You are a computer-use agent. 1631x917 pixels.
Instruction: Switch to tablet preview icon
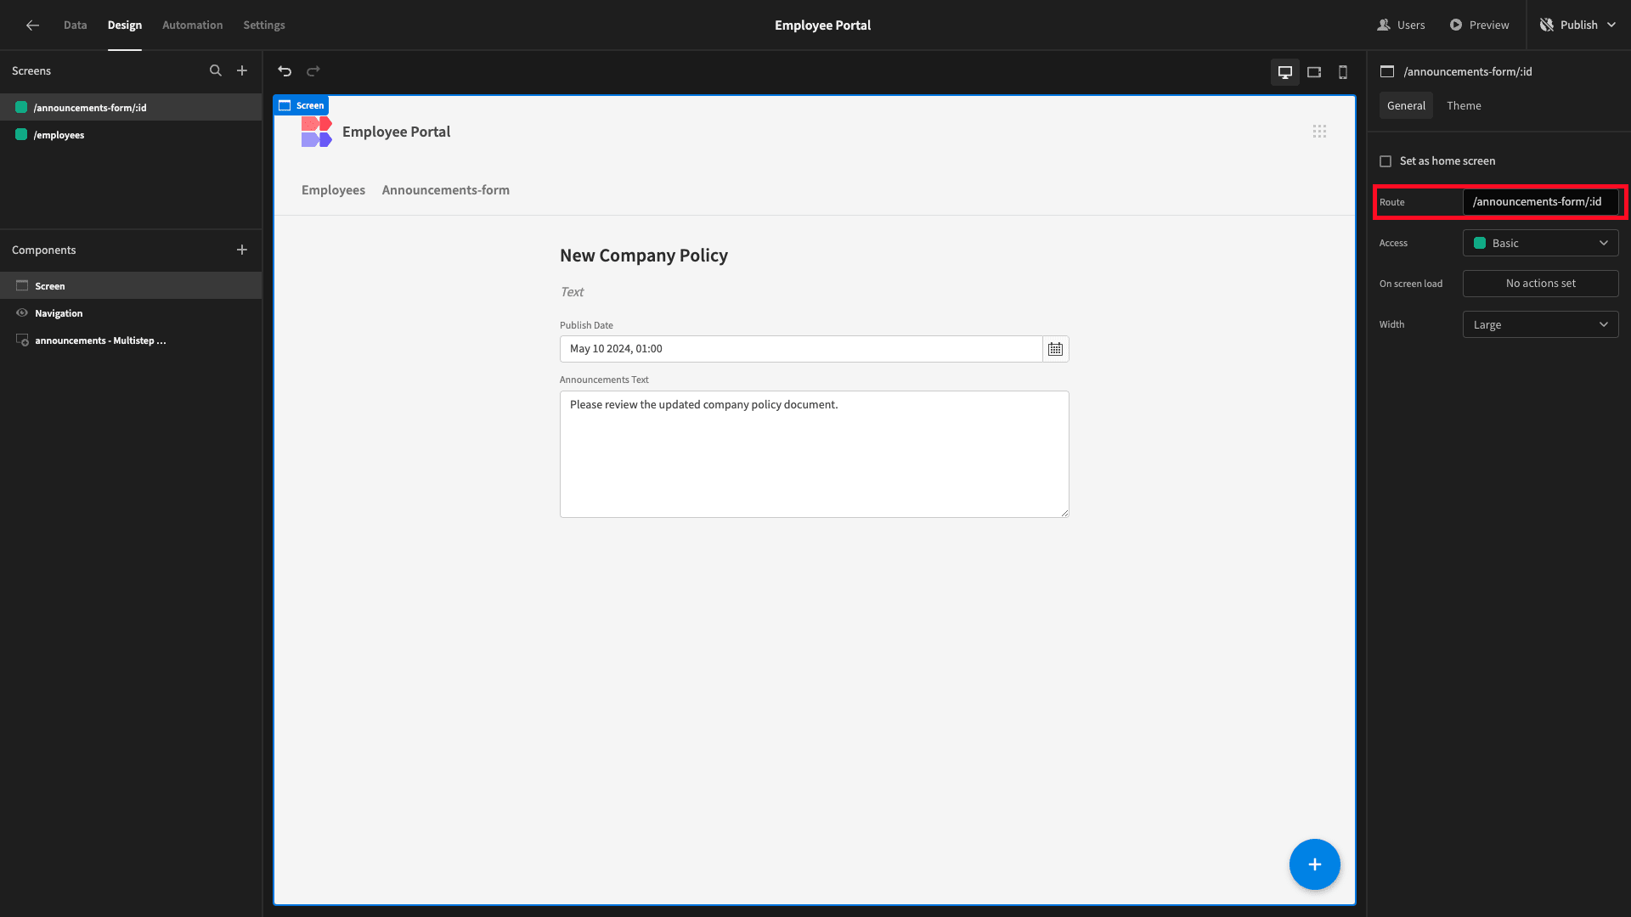click(1314, 72)
